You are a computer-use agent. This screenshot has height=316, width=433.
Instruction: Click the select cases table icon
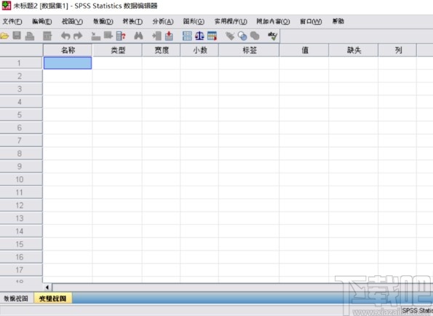[212, 36]
